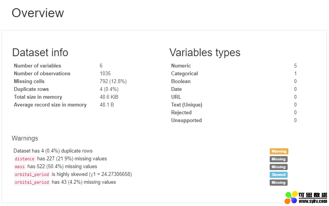This screenshot has height=206, width=329.
Task: Open orbital_period link in missing values warning
Action: click(32, 182)
